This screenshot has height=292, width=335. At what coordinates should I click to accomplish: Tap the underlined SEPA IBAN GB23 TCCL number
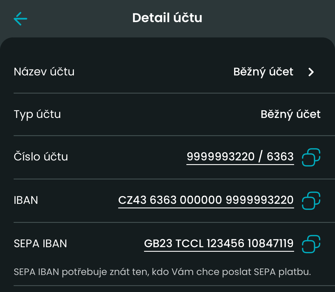click(x=219, y=244)
